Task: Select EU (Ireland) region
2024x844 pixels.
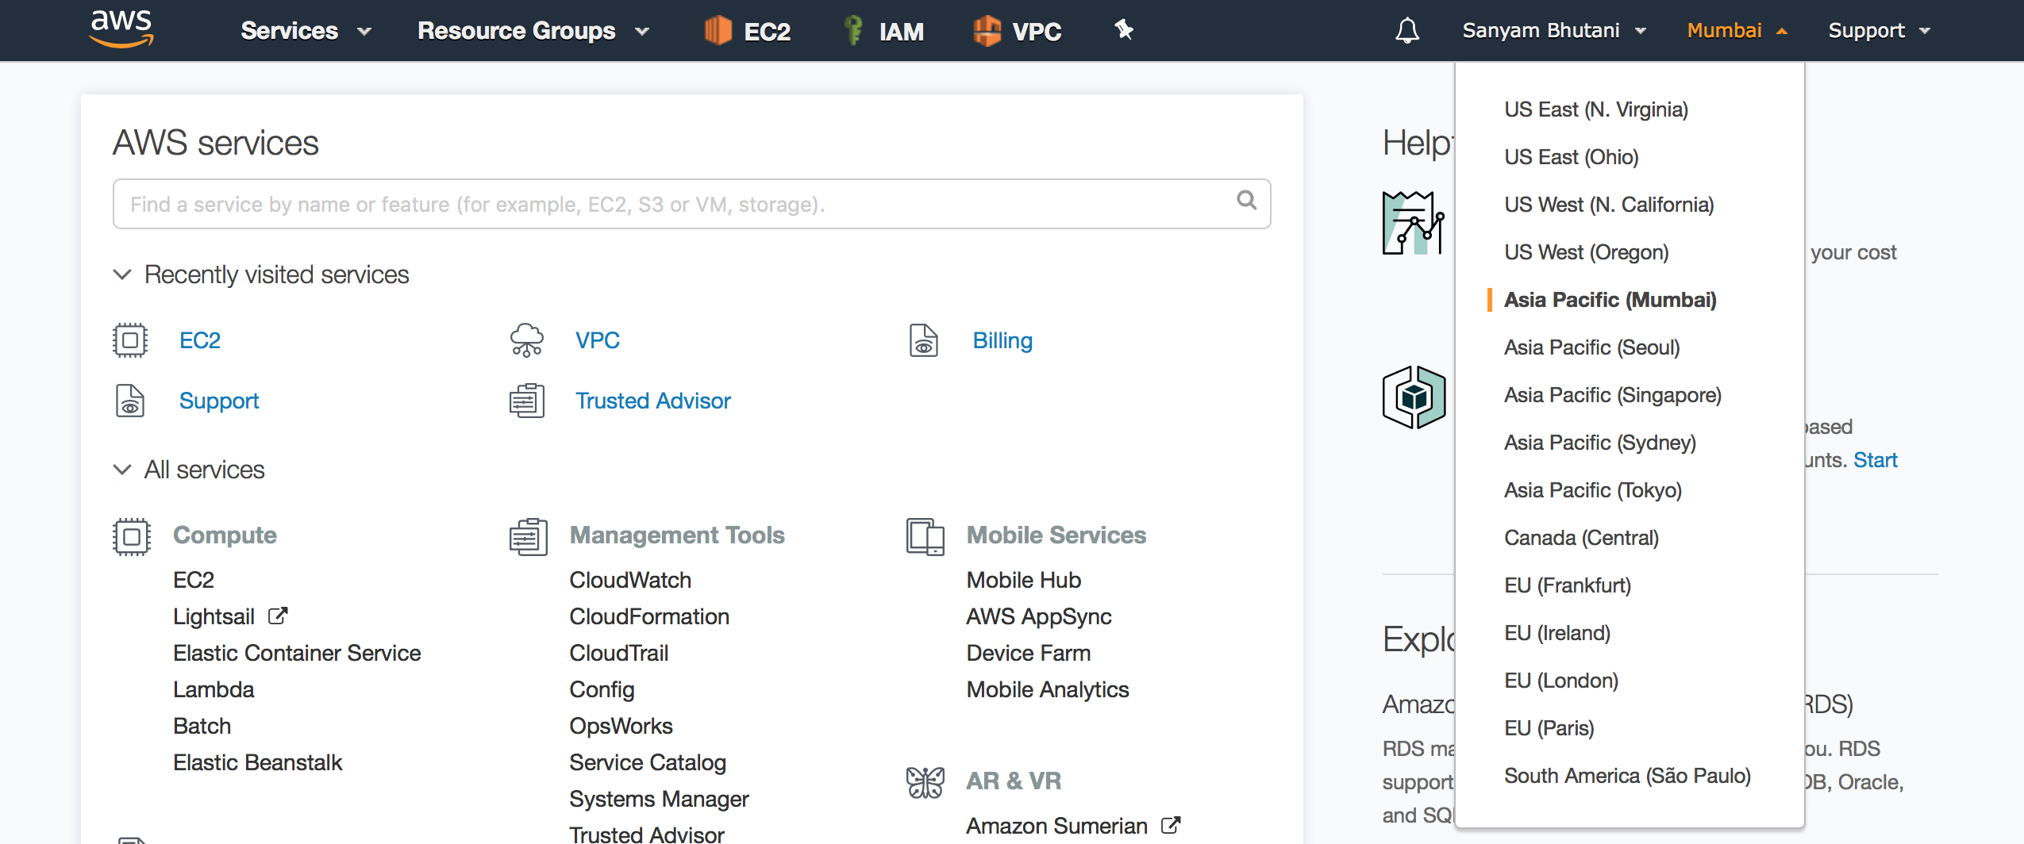Action: pos(1557,633)
